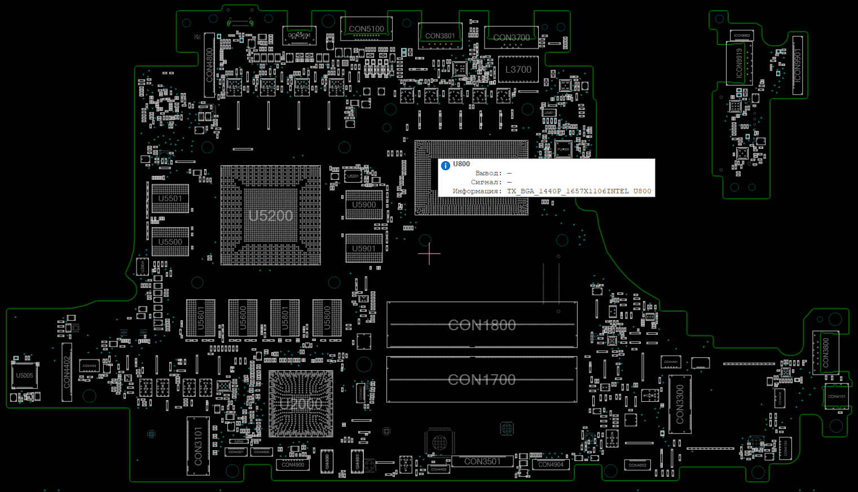The image size is (858, 492).
Task: Select component U5900
Action: [364, 205]
